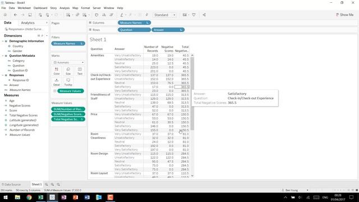
Task: Click the Share workbook icon
Action: tap(204, 15)
